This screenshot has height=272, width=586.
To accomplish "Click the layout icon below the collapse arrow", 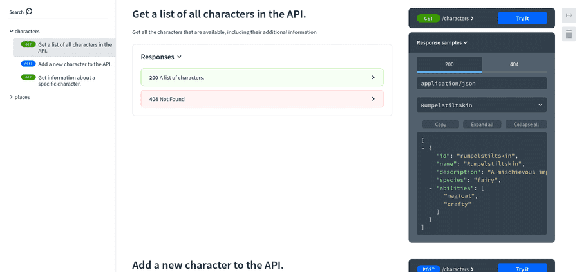I will click(569, 34).
